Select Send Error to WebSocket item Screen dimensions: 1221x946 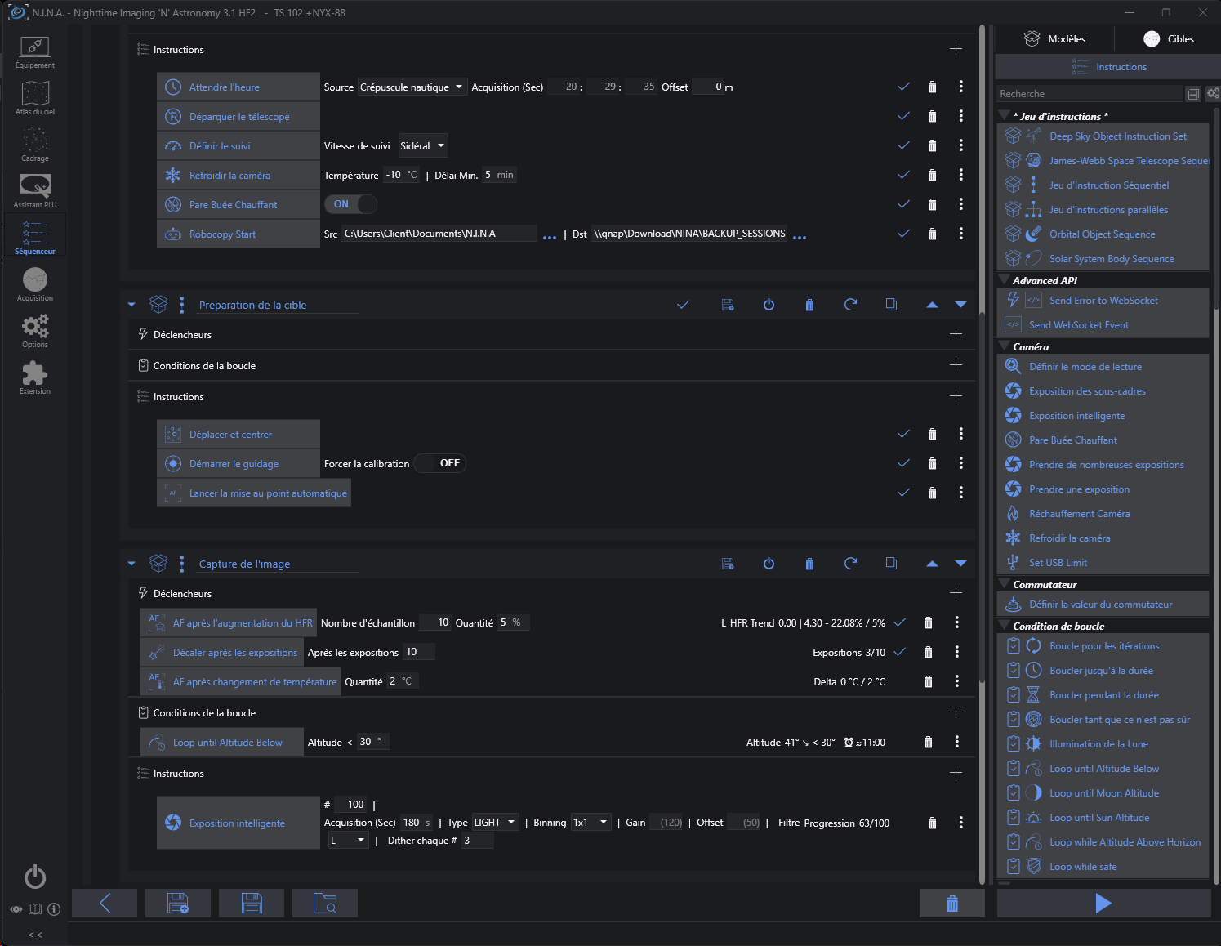[1103, 301]
